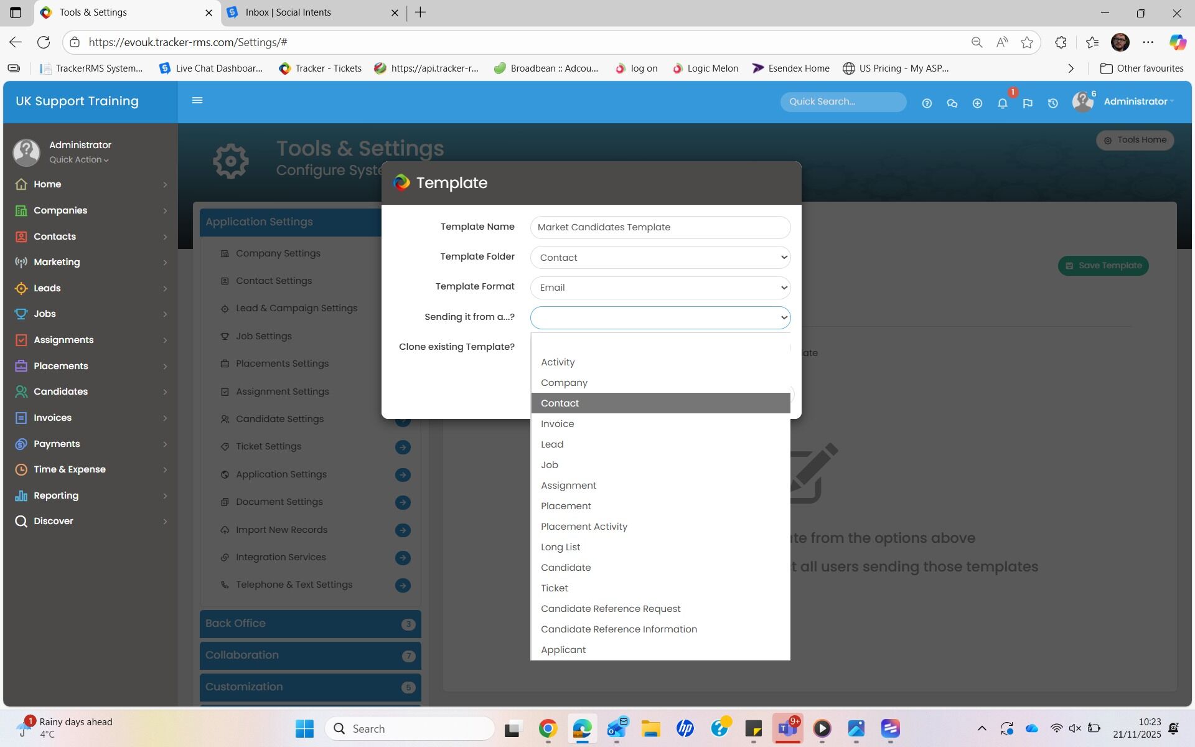Open Candidates in the left navigation
Image resolution: width=1195 pixels, height=747 pixels.
(x=60, y=392)
